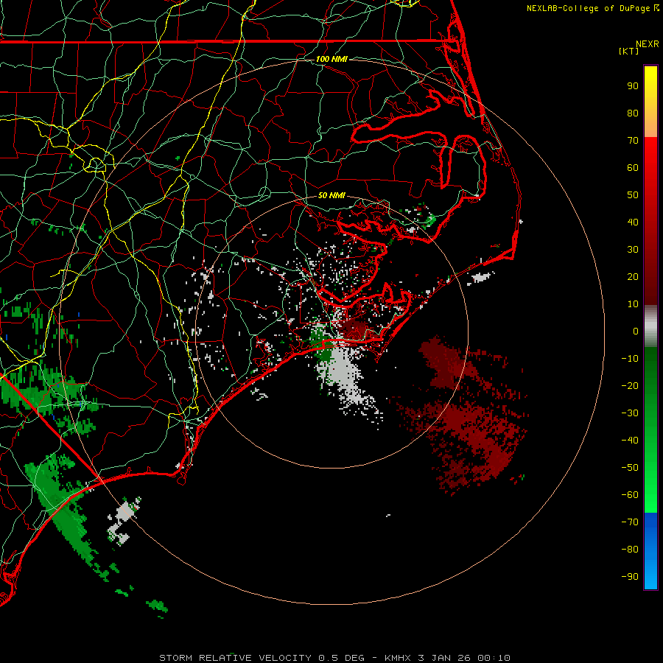This screenshot has height=663, width=663.
Task: Click the 50 NMI range ring label
Action: (331, 195)
